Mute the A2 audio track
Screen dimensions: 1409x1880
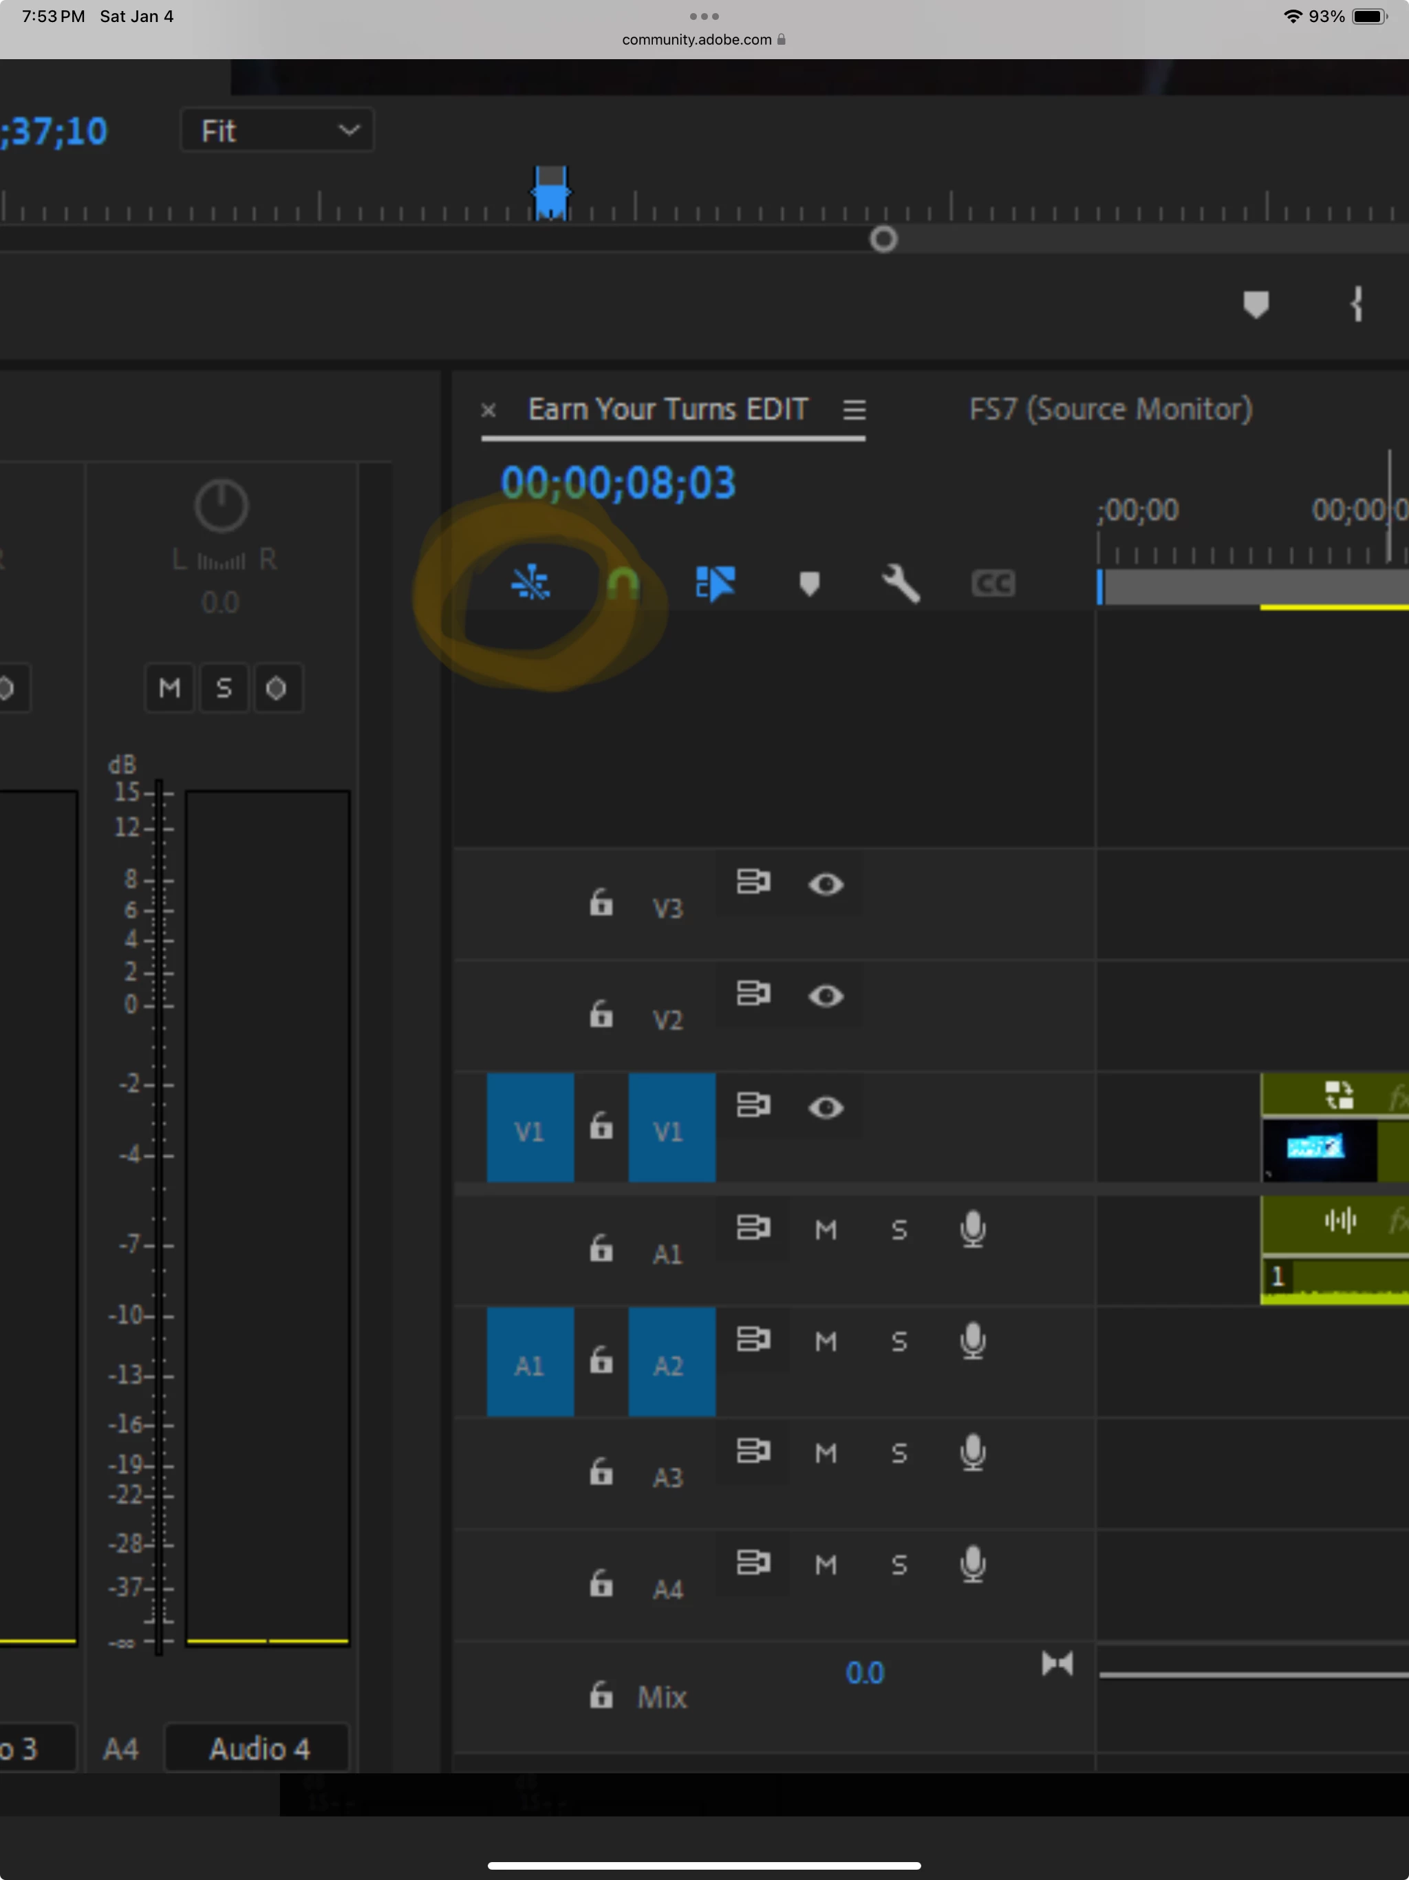coord(825,1342)
